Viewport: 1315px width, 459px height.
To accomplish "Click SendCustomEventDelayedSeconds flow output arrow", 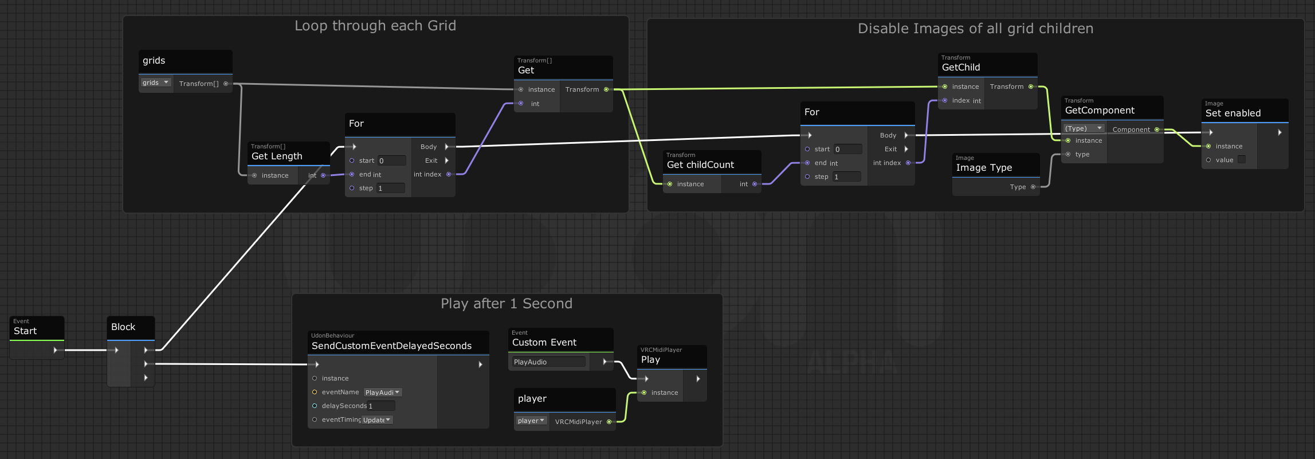I will (480, 364).
